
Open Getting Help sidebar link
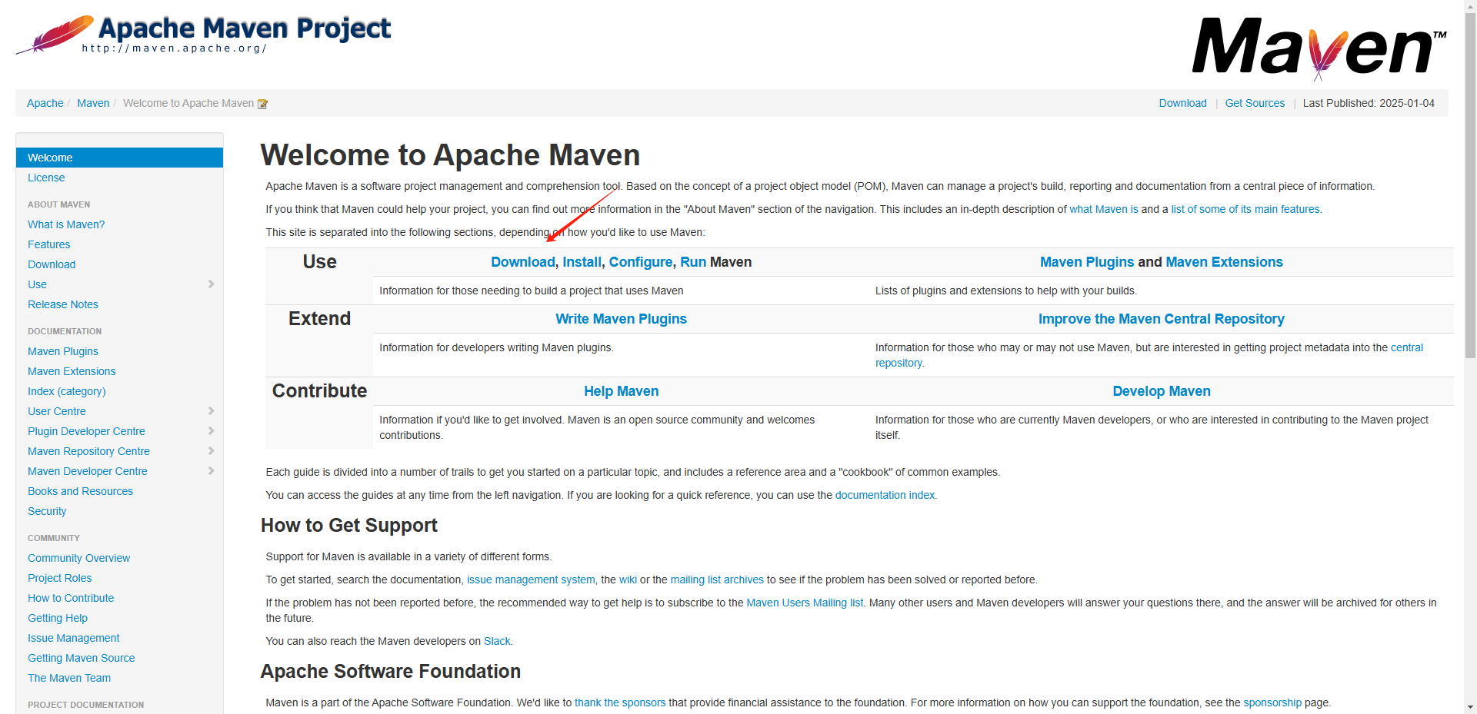pos(58,618)
